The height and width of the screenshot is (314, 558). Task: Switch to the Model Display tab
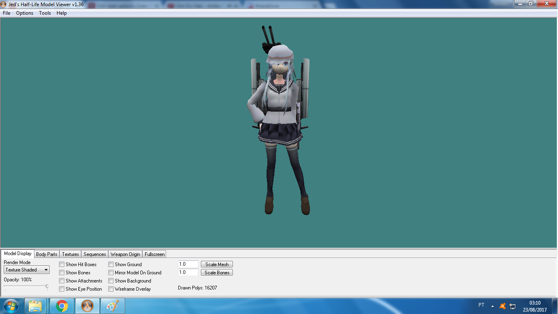[x=18, y=253]
